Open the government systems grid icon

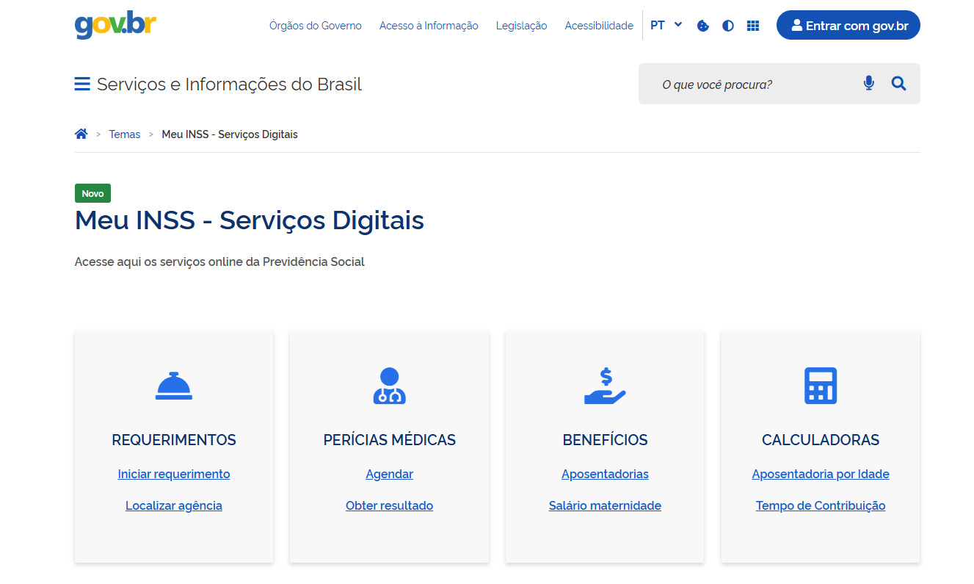[x=752, y=26]
